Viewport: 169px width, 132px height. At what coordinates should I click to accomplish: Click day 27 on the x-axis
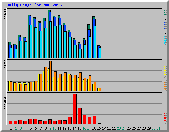pyautogui.click(x=139, y=128)
